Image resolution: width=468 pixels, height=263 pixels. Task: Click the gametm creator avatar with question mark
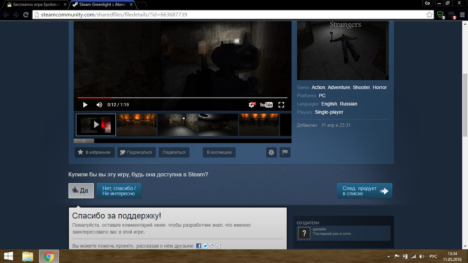coord(304,233)
